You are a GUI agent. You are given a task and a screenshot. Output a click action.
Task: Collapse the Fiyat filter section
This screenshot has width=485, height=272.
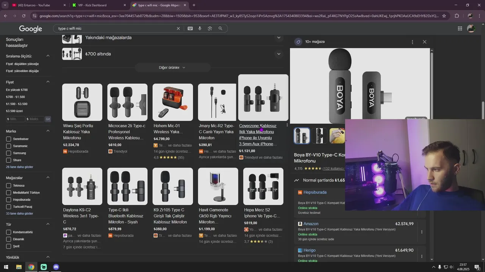(48, 82)
